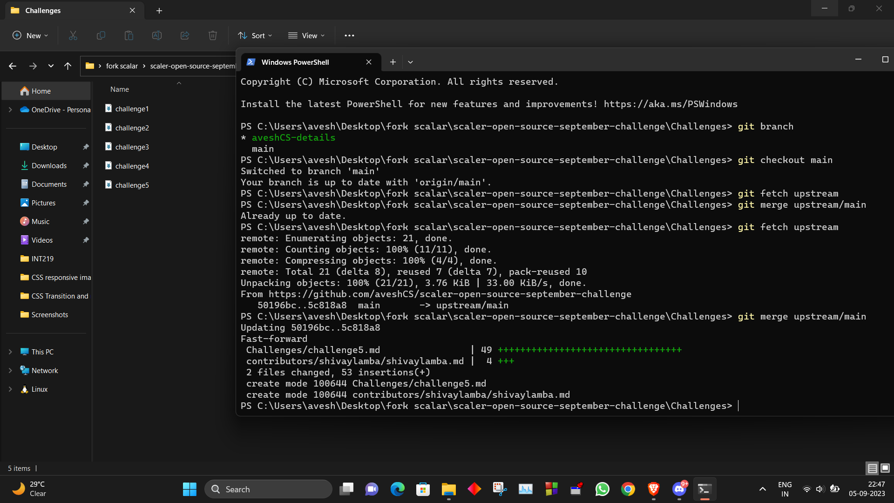Open the Cut icon in Explorer toolbar
This screenshot has height=503, width=894.
(x=73, y=35)
